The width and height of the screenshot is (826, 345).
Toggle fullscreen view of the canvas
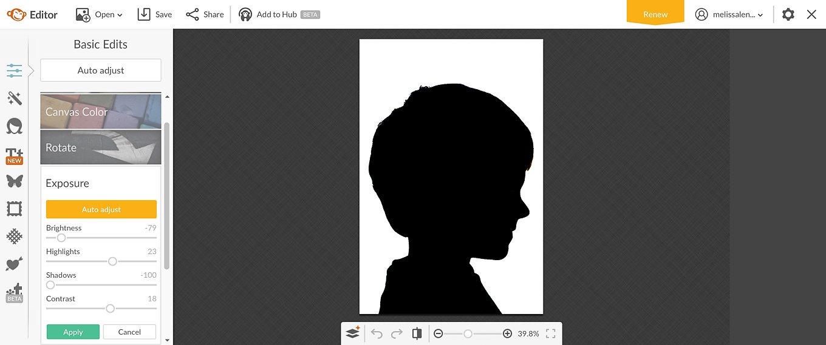(551, 333)
